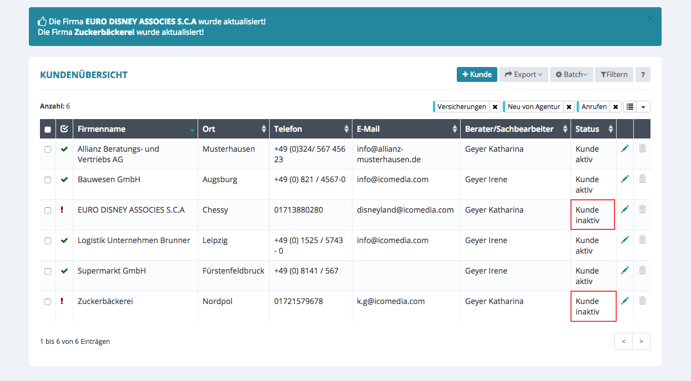Open the Export dropdown

(523, 75)
